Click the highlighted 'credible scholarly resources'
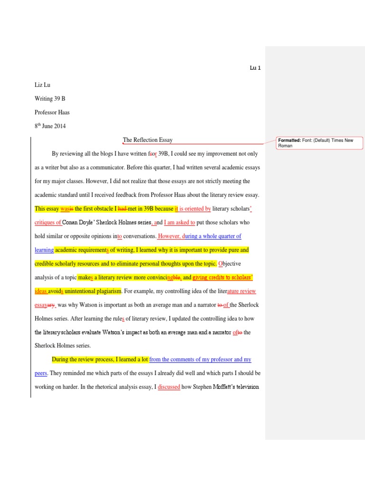The height and width of the screenshot is (486, 365). 67,263
